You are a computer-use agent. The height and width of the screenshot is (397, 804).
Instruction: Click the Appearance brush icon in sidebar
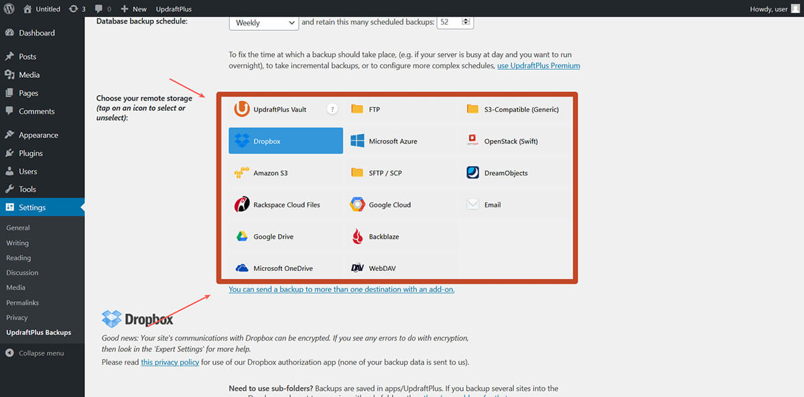[9, 135]
